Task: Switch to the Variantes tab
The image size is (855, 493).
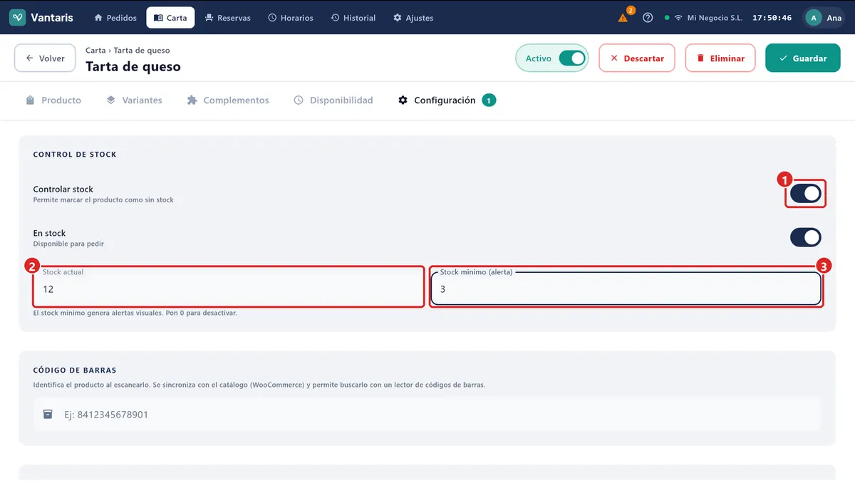Action: click(x=135, y=100)
